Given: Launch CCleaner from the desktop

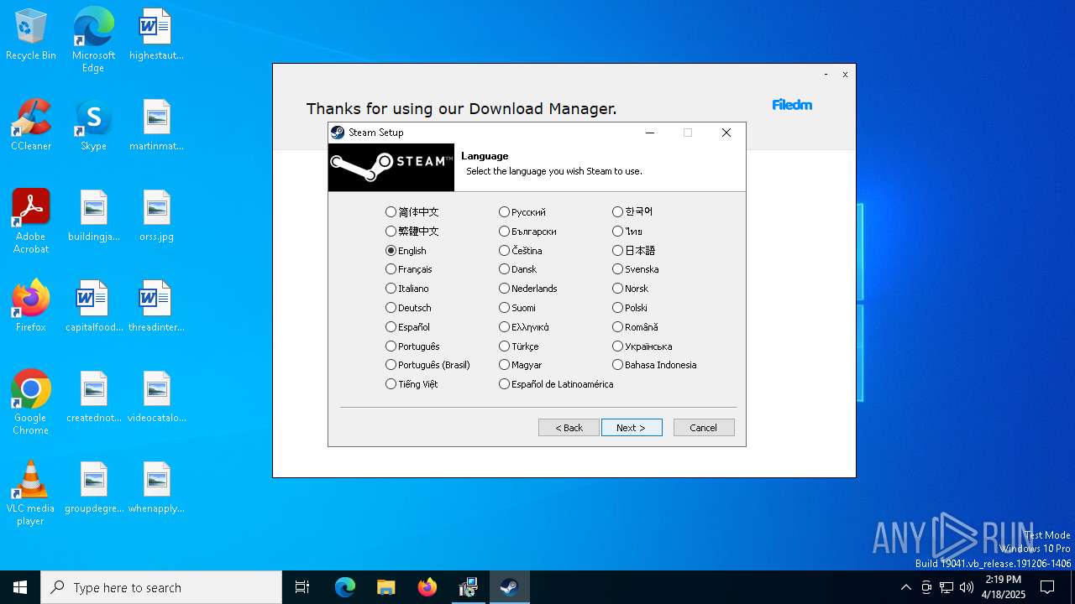Looking at the screenshot, I should click(31, 126).
